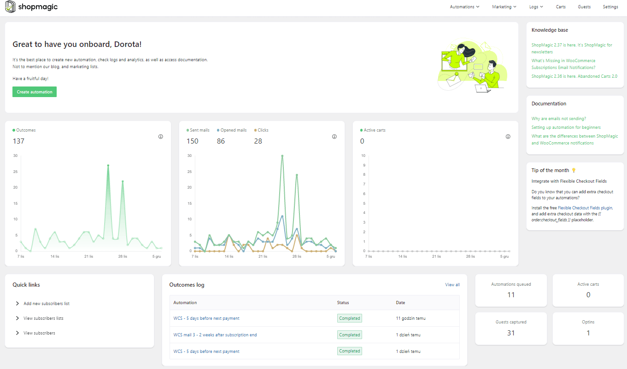Click the Automation column header
This screenshot has width=627, height=369.
click(185, 303)
